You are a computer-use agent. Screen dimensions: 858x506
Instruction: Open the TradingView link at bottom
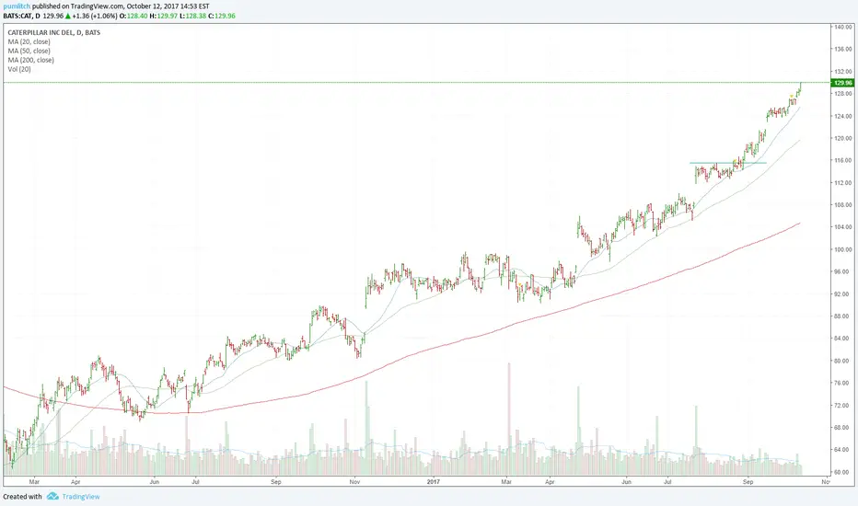[x=80, y=497]
